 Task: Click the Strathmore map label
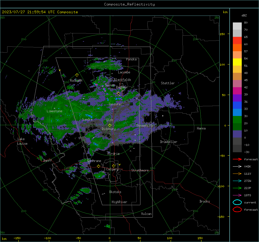point(140,170)
